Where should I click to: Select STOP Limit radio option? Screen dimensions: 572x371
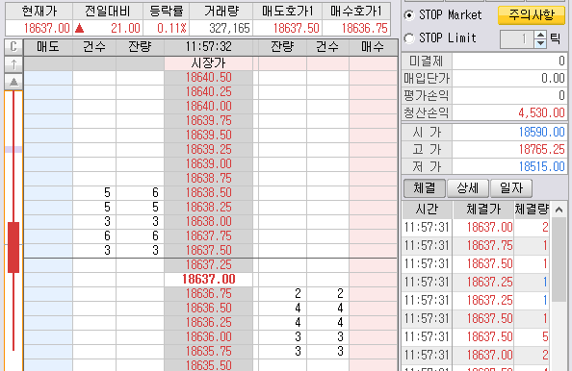point(409,37)
